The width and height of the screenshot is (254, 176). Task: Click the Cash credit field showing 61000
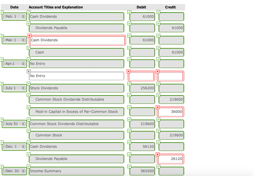pyautogui.click(x=171, y=52)
